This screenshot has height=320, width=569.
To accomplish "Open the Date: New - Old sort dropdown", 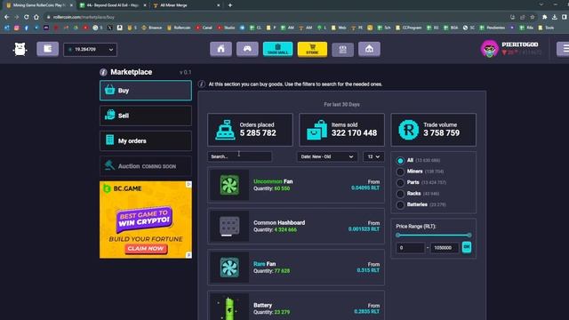I will (x=327, y=156).
